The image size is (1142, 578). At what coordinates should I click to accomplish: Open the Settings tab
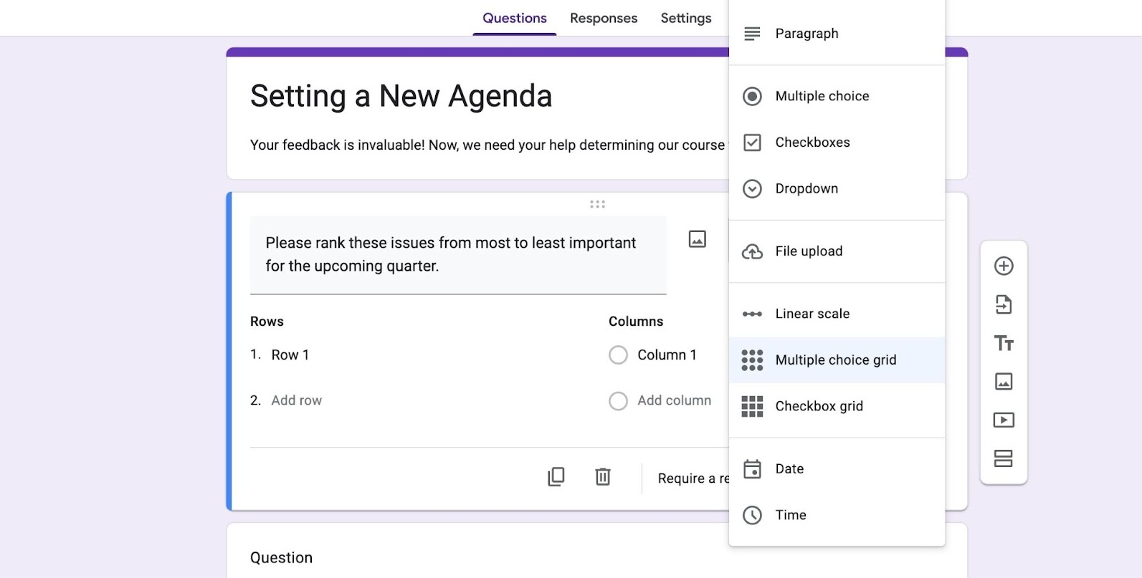click(x=686, y=19)
